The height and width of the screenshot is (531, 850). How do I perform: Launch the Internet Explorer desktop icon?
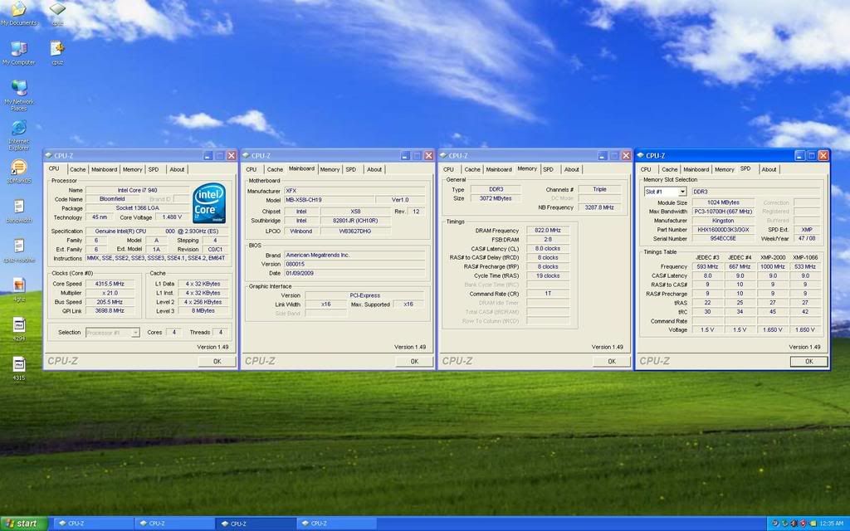pyautogui.click(x=19, y=134)
